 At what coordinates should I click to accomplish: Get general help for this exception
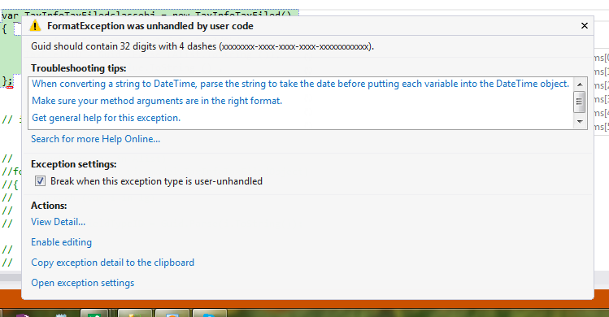tap(106, 118)
